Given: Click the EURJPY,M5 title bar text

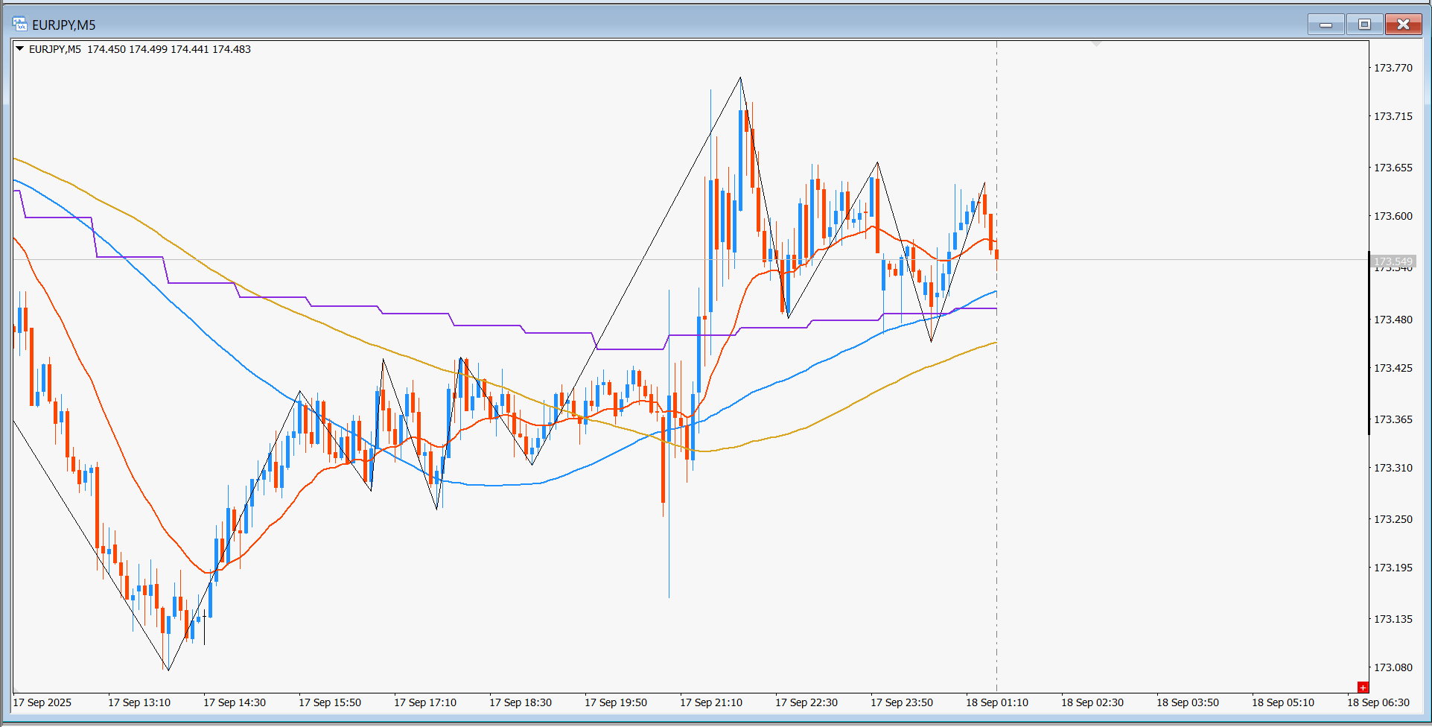Looking at the screenshot, I should [64, 25].
